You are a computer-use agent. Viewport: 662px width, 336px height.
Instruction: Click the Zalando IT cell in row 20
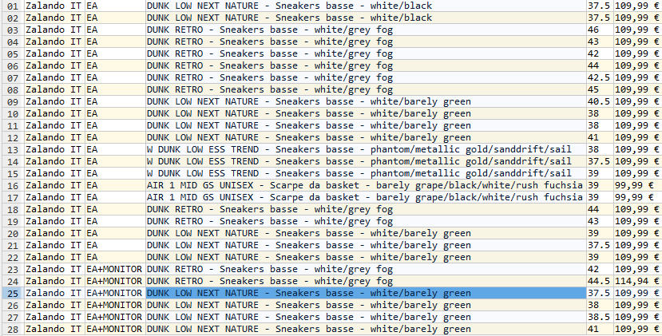click(54, 233)
